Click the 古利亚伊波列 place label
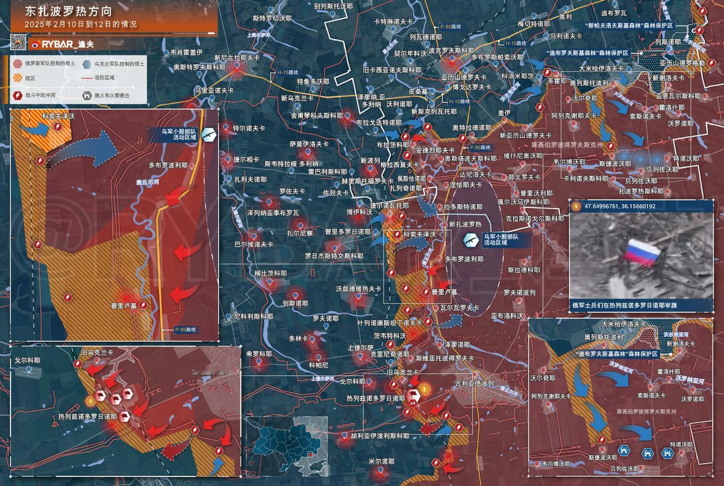The width and height of the screenshot is (724, 486). 474,384
